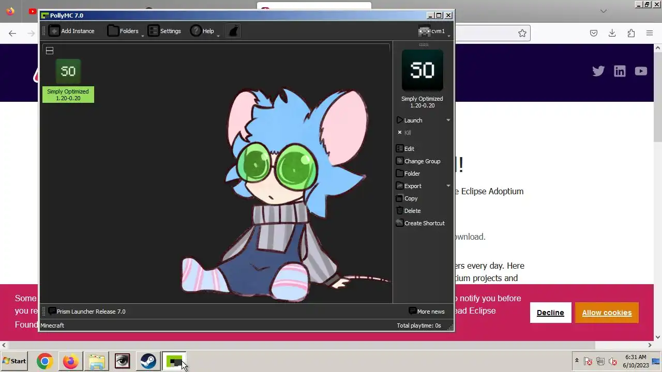Click the Add Instance toolbar button
662x372 pixels.
72,31
